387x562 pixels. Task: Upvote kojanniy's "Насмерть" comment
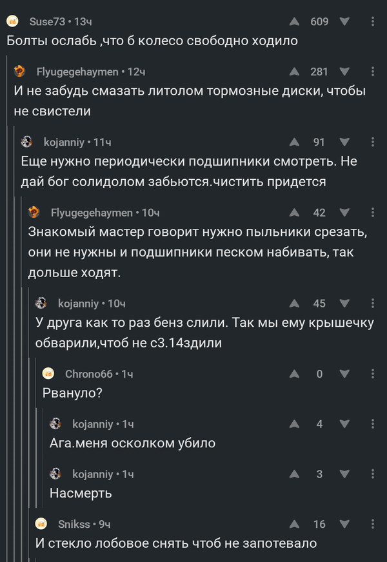295,474
